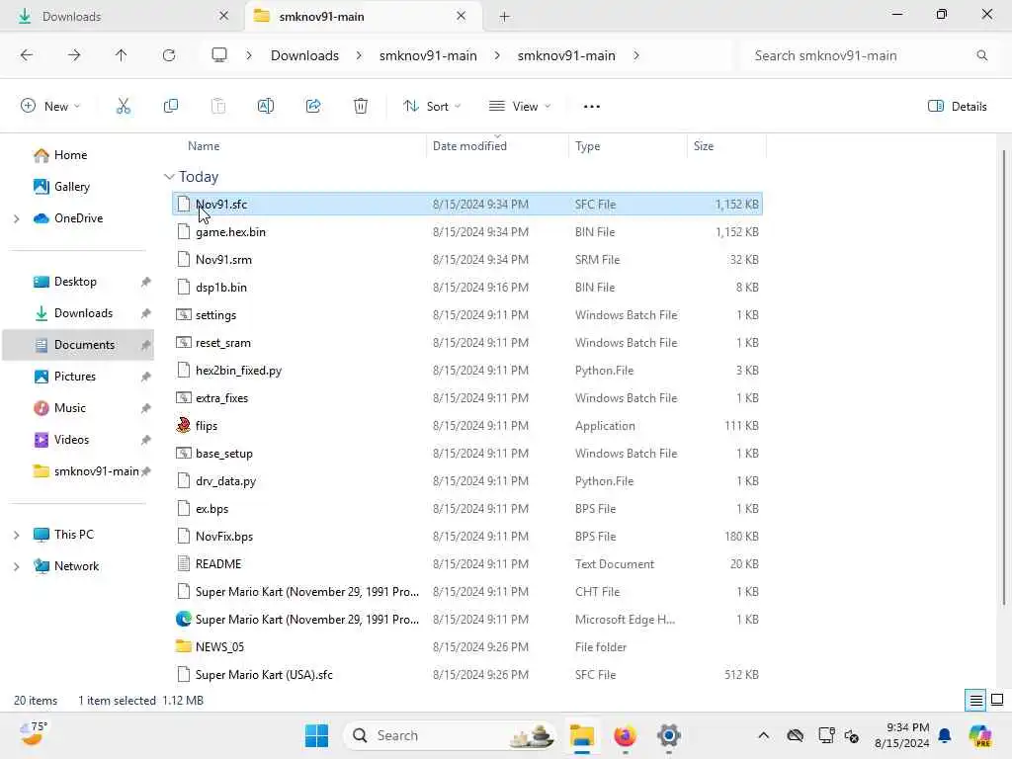This screenshot has width=1012, height=759.
Task: Open the See more ellipsis menu
Action: (x=592, y=107)
